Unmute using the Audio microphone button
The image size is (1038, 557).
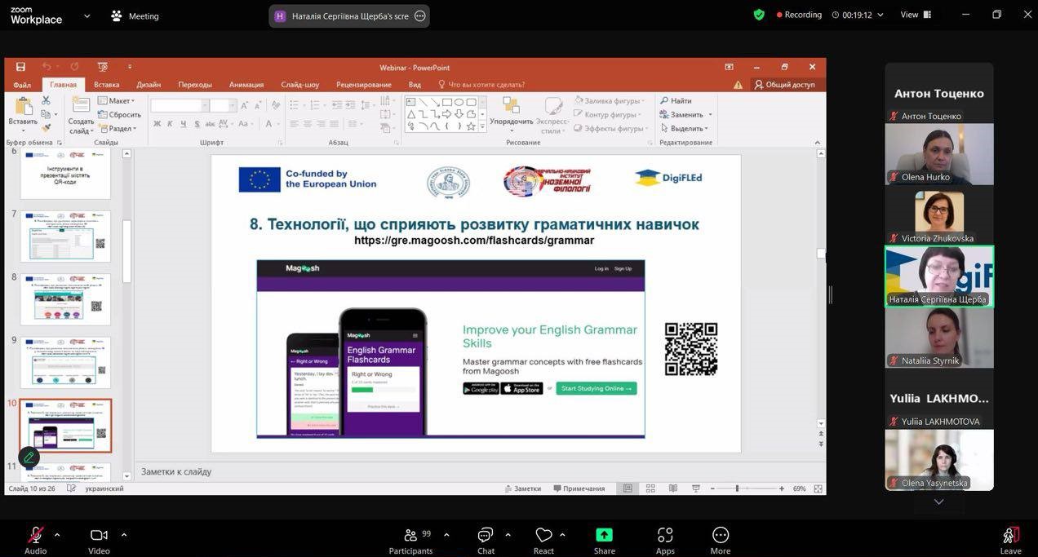pyautogui.click(x=36, y=541)
